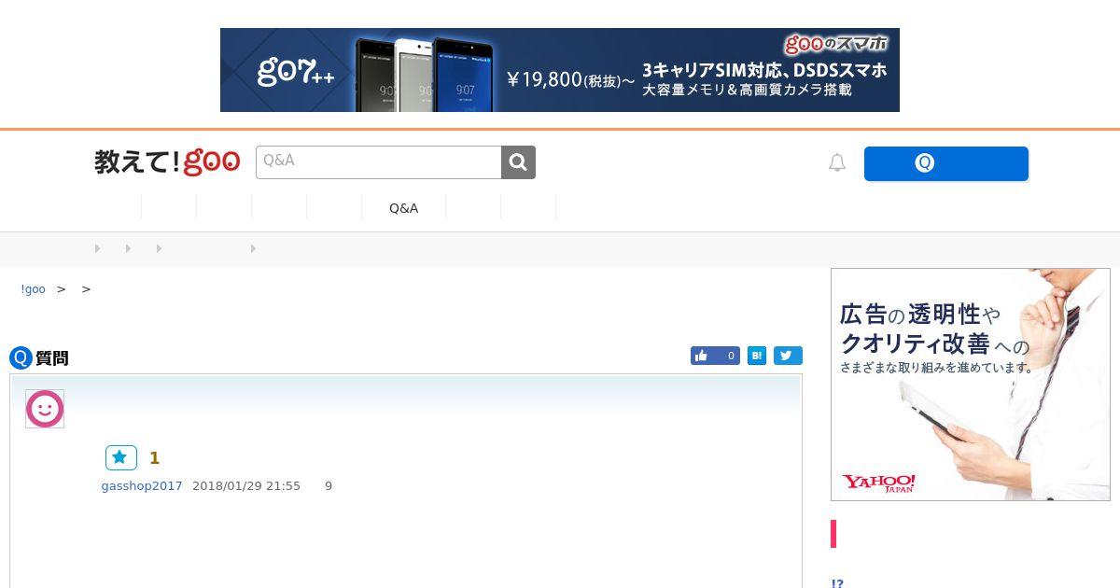This screenshot has height=588, width=1120.
Task: Click the blue Q ask-question button
Action: pos(945,163)
